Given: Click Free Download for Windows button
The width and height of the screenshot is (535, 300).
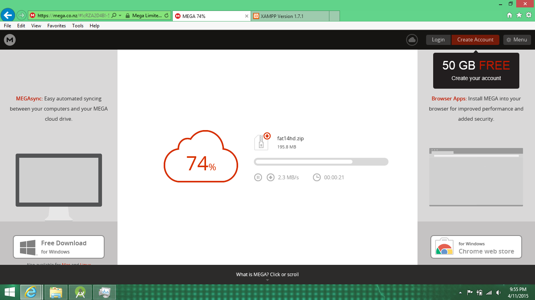Looking at the screenshot, I should [59, 247].
